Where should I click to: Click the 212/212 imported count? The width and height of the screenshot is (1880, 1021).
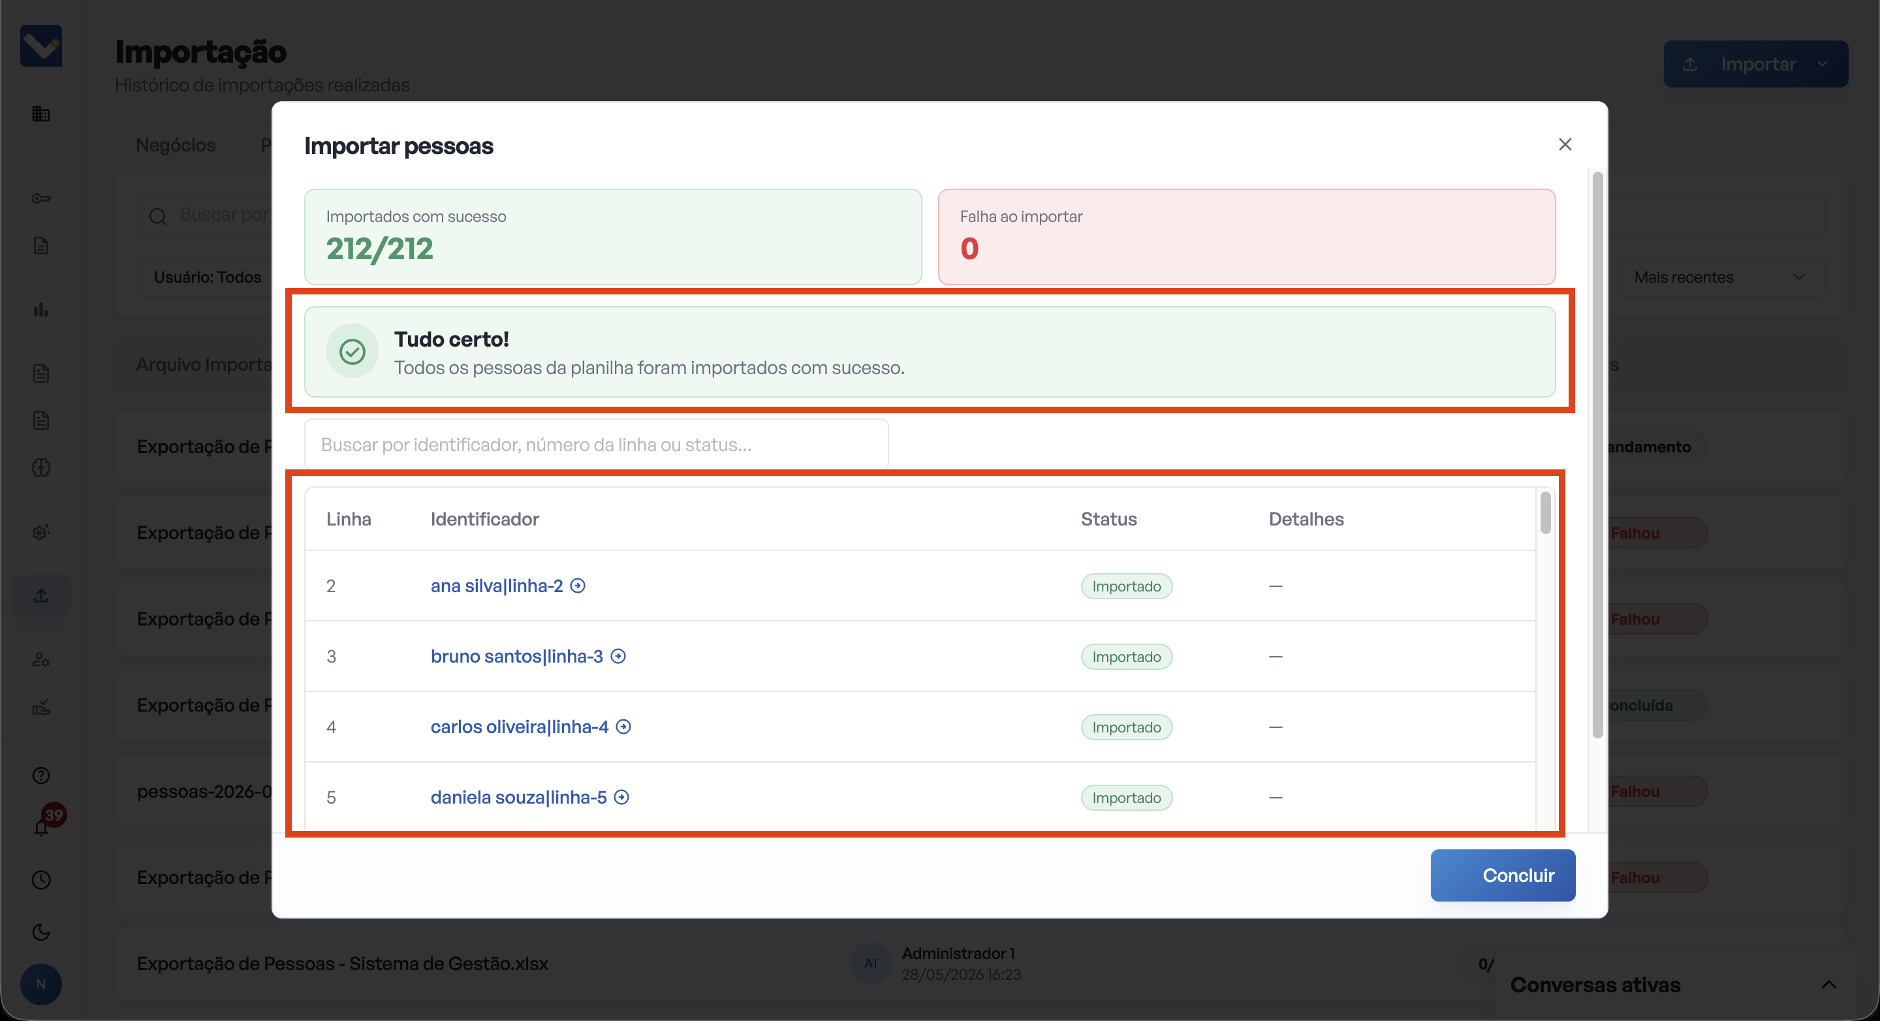379,249
